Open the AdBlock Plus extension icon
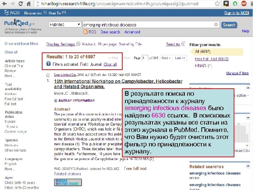Screen dimensions: 253x190 click(244, 4)
